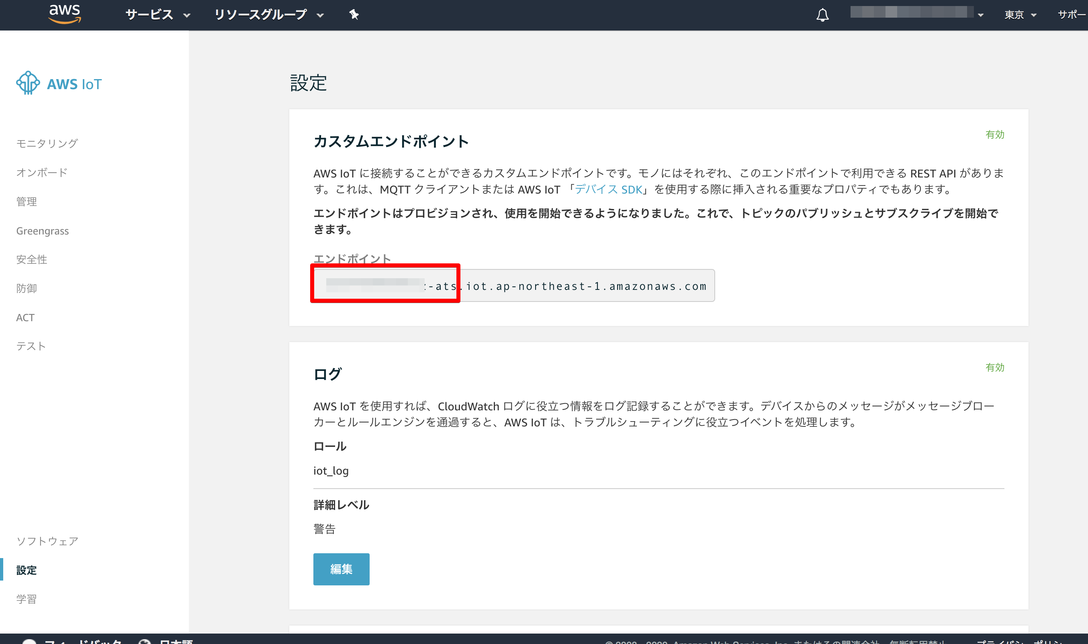The height and width of the screenshot is (644, 1088).
Task: Open notifications via the bell icon
Action: (822, 15)
